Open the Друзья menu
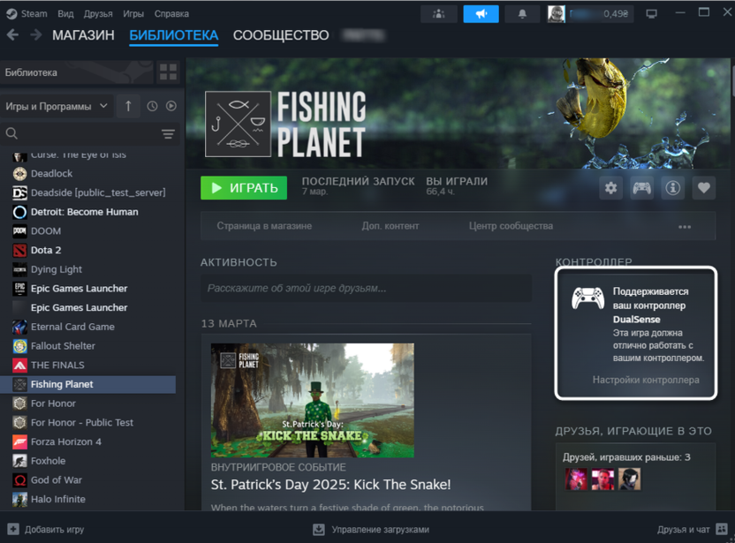Screen dimensions: 735x543 (x=98, y=14)
